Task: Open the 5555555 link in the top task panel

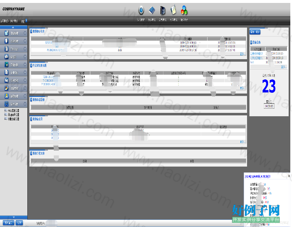Action: tap(49, 42)
